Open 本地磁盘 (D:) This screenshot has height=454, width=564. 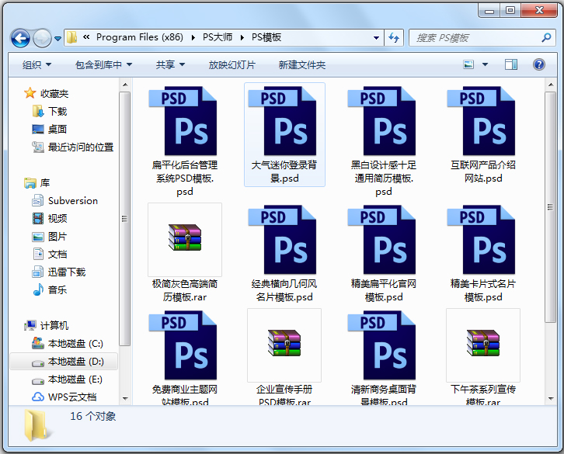[64, 361]
